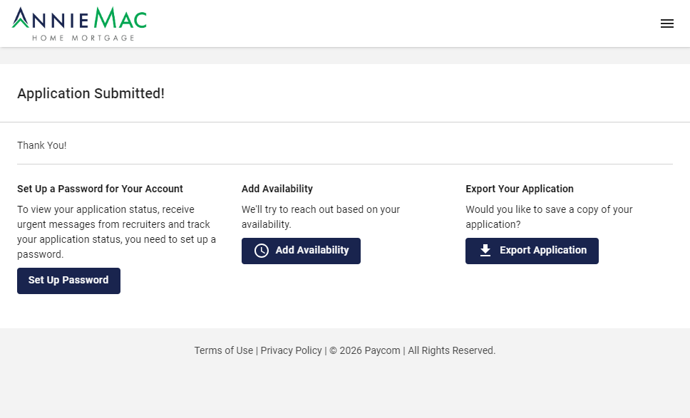Click the AnnieMac Home Mortgage logo
The height and width of the screenshot is (418, 690).
click(78, 19)
